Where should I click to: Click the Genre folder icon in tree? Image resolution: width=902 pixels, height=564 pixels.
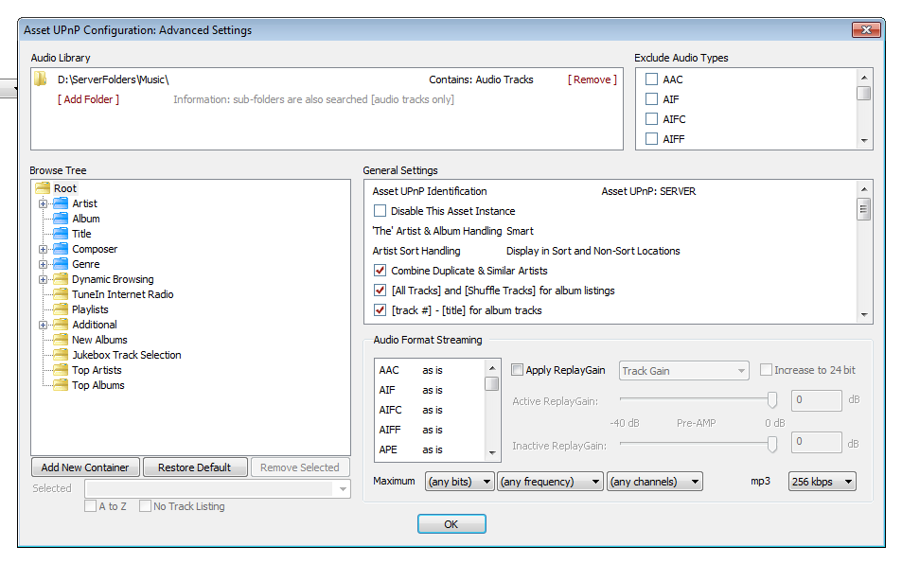click(61, 264)
